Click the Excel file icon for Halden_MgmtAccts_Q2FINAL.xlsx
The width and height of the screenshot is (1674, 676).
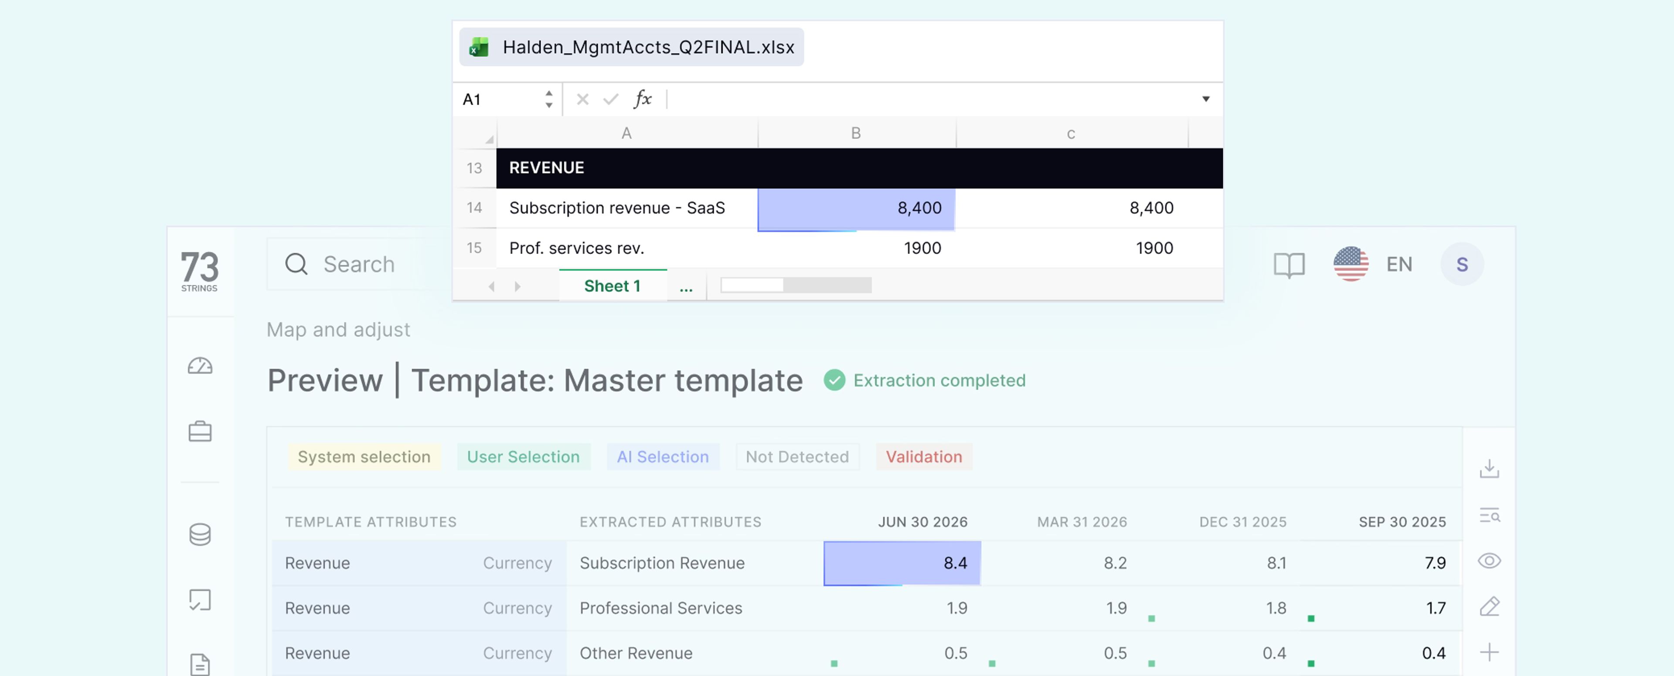pos(480,47)
